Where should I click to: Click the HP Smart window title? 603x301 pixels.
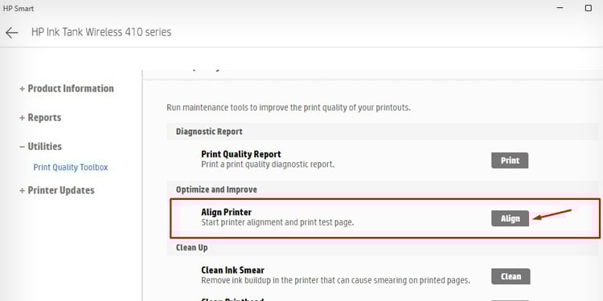[18, 9]
